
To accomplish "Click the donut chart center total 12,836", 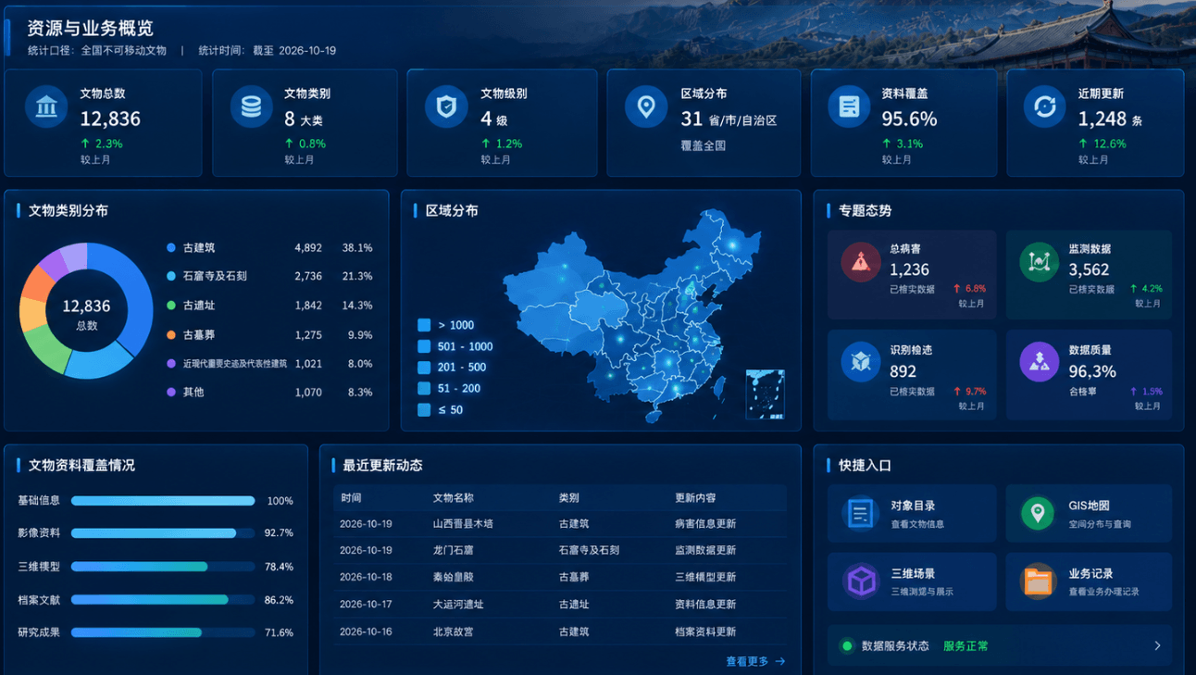I will 86,306.
